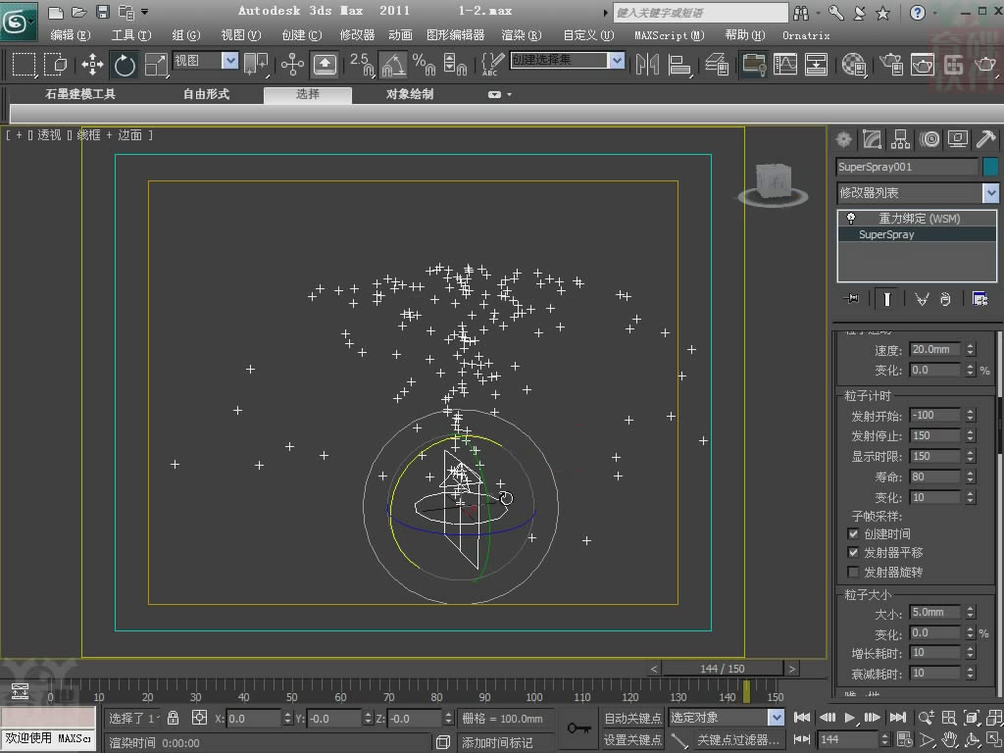Uncheck the 发射器平移 checkbox
The image size is (1004, 753).
(x=853, y=552)
